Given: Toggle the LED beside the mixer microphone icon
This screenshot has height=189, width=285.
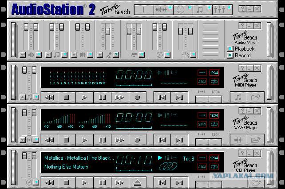Looking at the screenshot, I should click(116, 55).
